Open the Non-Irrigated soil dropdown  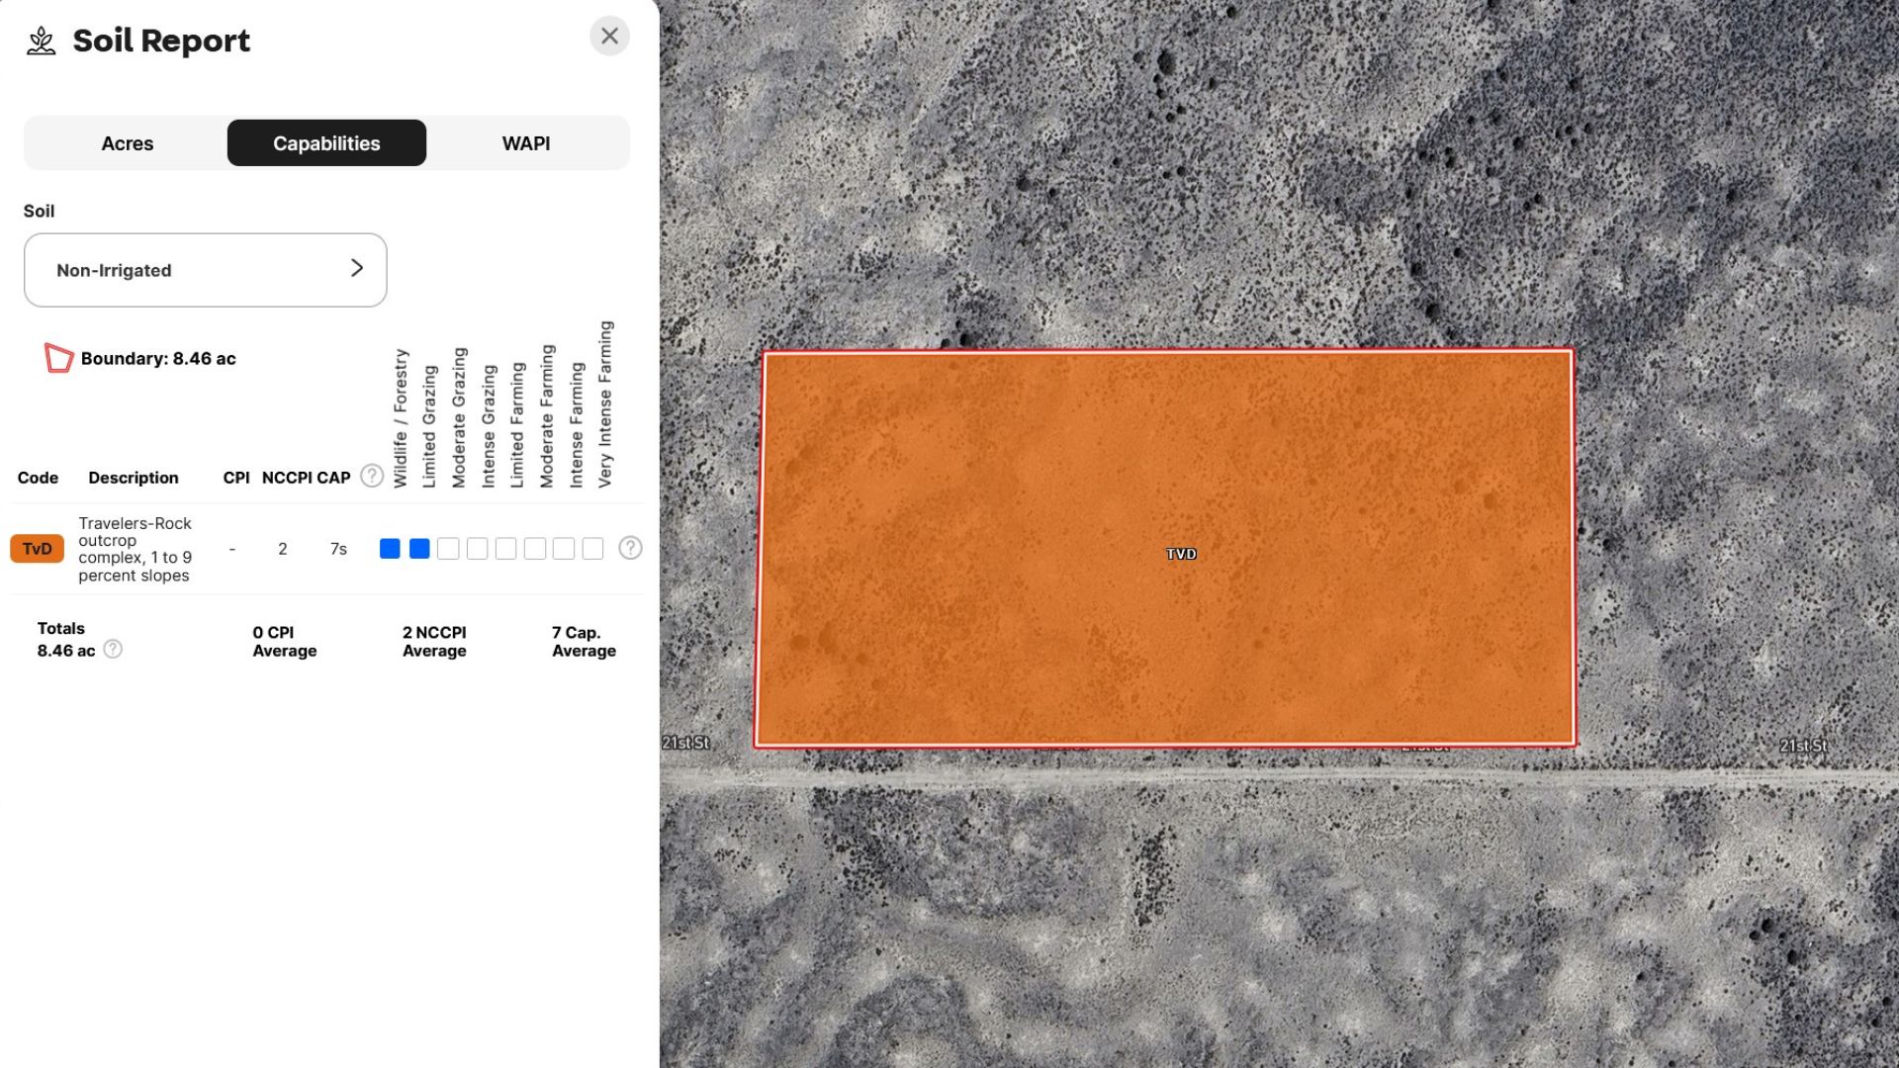click(x=205, y=270)
